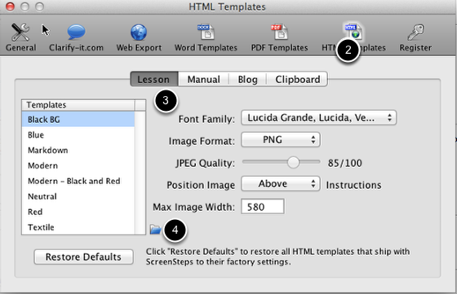The height and width of the screenshot is (294, 457).
Task: Open the Image Format PNG dropdown
Action: [x=281, y=140]
